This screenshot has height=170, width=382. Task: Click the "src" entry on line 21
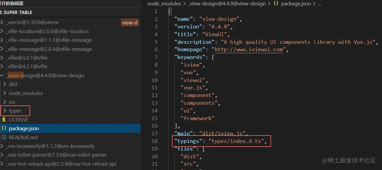188,164
